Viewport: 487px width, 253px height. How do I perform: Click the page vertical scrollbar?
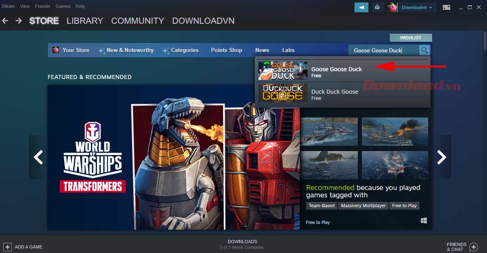pyautogui.click(x=485, y=41)
